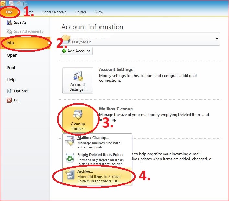Switch to the Send / Receive tab
The height and width of the screenshot is (201, 229).
tap(54, 12)
